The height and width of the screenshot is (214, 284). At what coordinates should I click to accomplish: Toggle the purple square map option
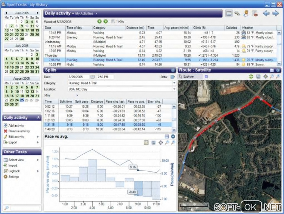pyautogui.click(x=206, y=77)
